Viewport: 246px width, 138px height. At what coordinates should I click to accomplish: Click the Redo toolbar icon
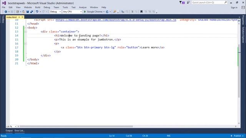[x=43, y=12]
